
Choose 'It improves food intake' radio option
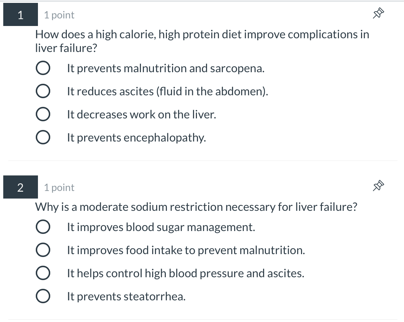coord(43,251)
